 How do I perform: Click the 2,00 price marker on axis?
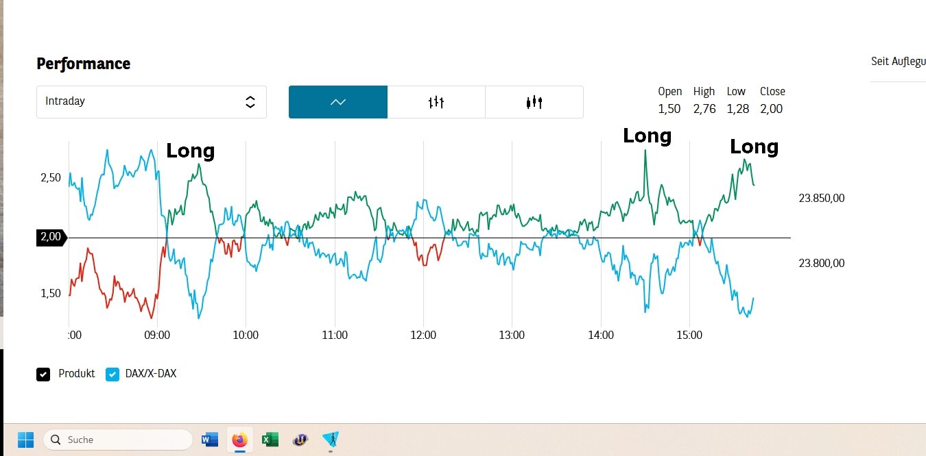(x=51, y=238)
